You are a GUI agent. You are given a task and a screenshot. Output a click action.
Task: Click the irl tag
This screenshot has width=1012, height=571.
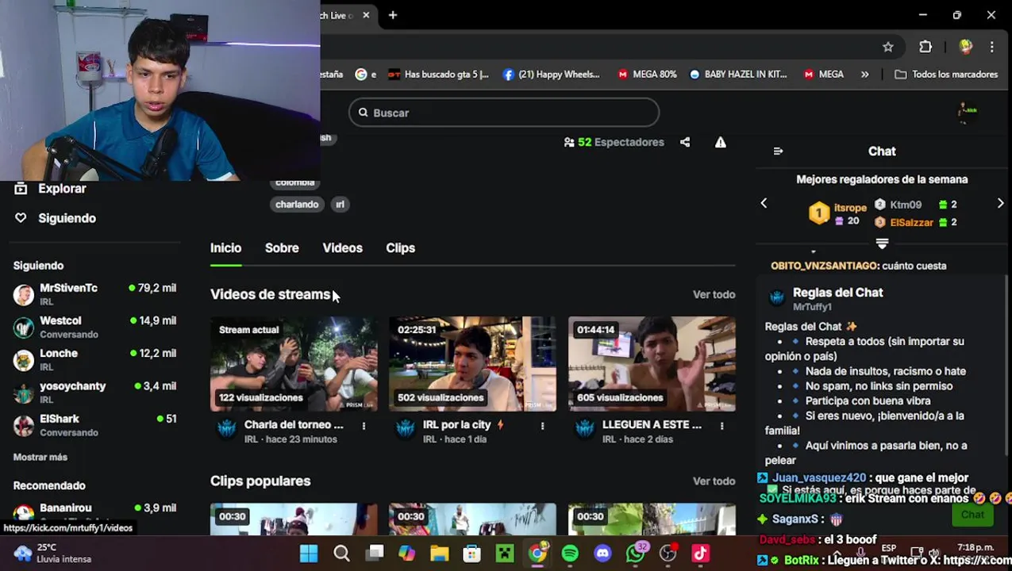tap(340, 204)
